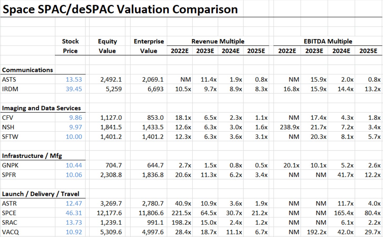Select ASTS enterprise value 2,069.1
Image resolution: width=383 pixels, height=237 pixels.
(x=153, y=80)
